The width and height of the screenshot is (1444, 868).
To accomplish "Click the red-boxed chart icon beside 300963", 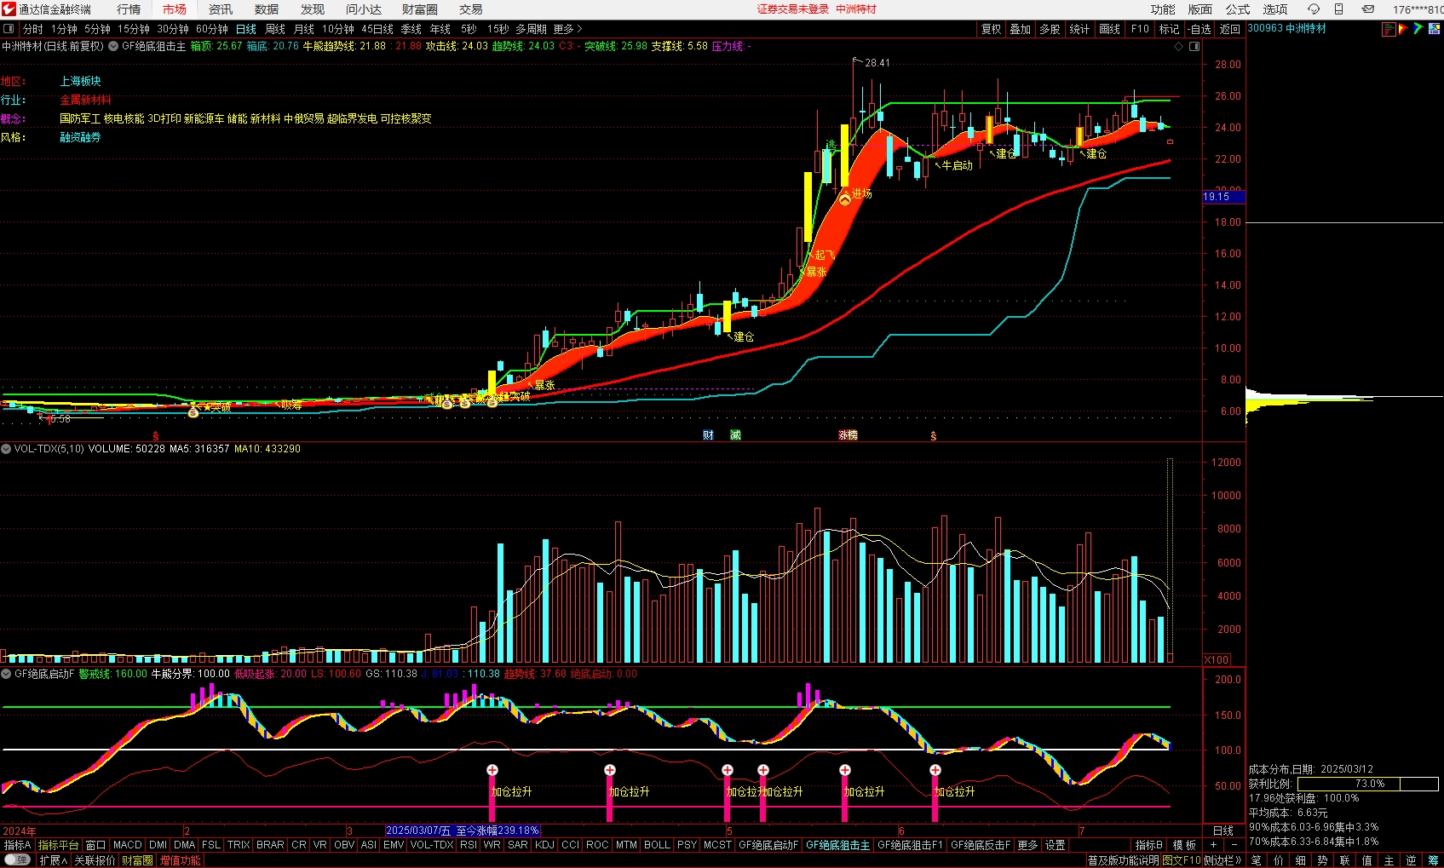I will [x=1389, y=29].
